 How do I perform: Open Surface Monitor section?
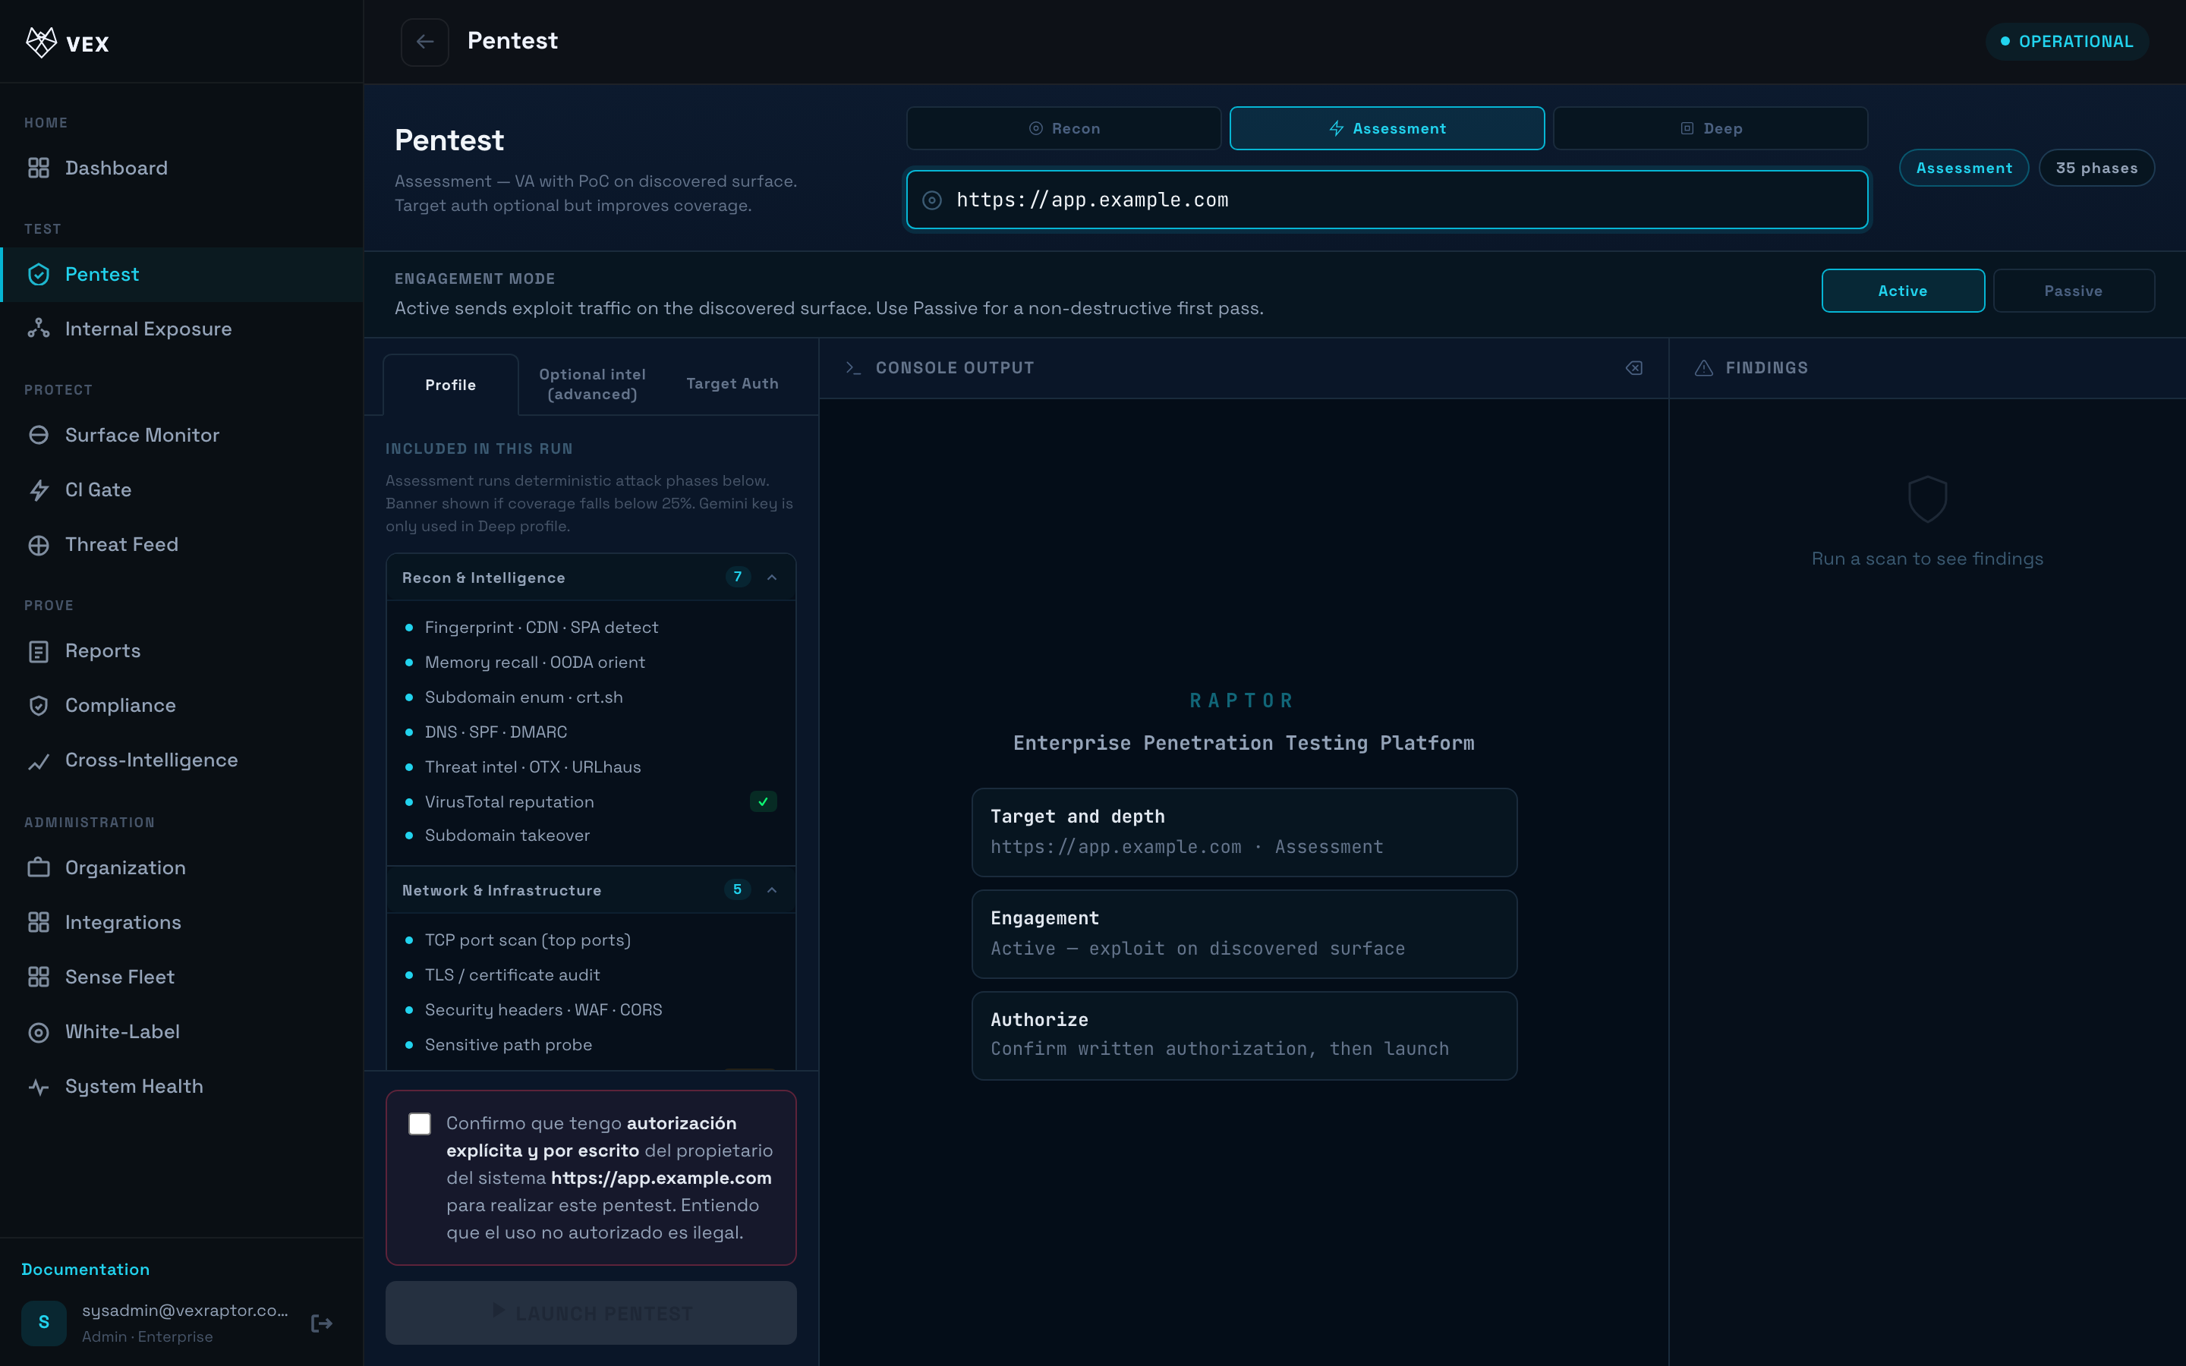point(181,436)
